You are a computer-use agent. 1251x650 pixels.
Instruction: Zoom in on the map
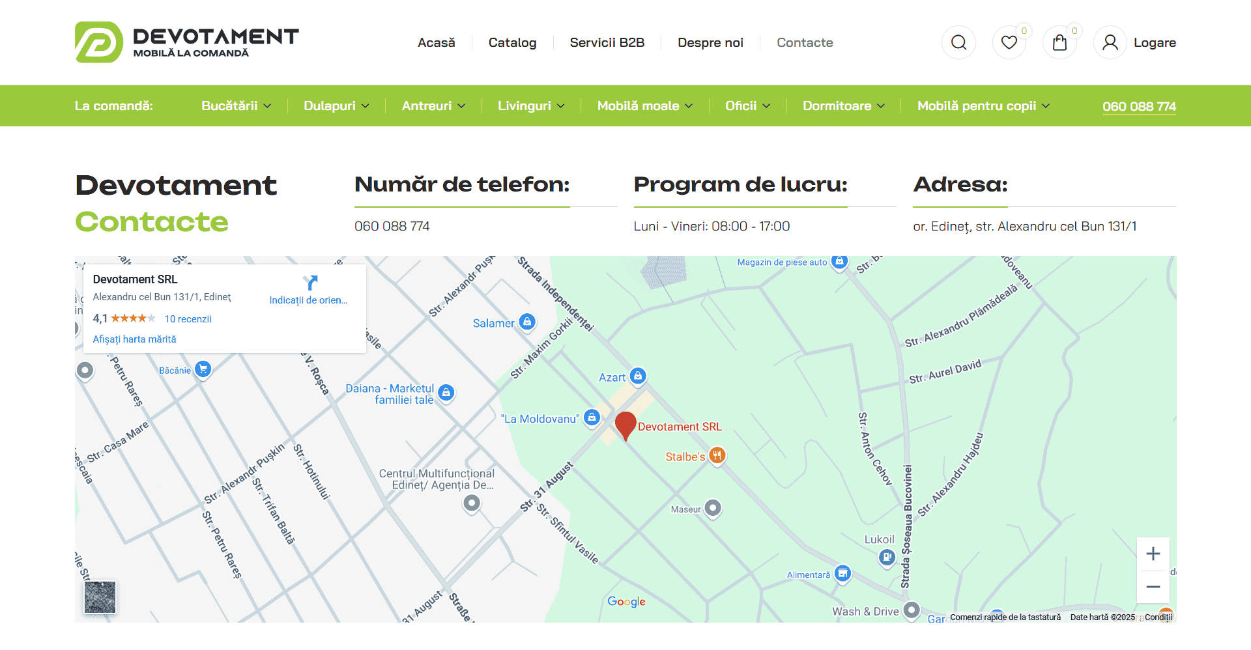pos(1153,554)
